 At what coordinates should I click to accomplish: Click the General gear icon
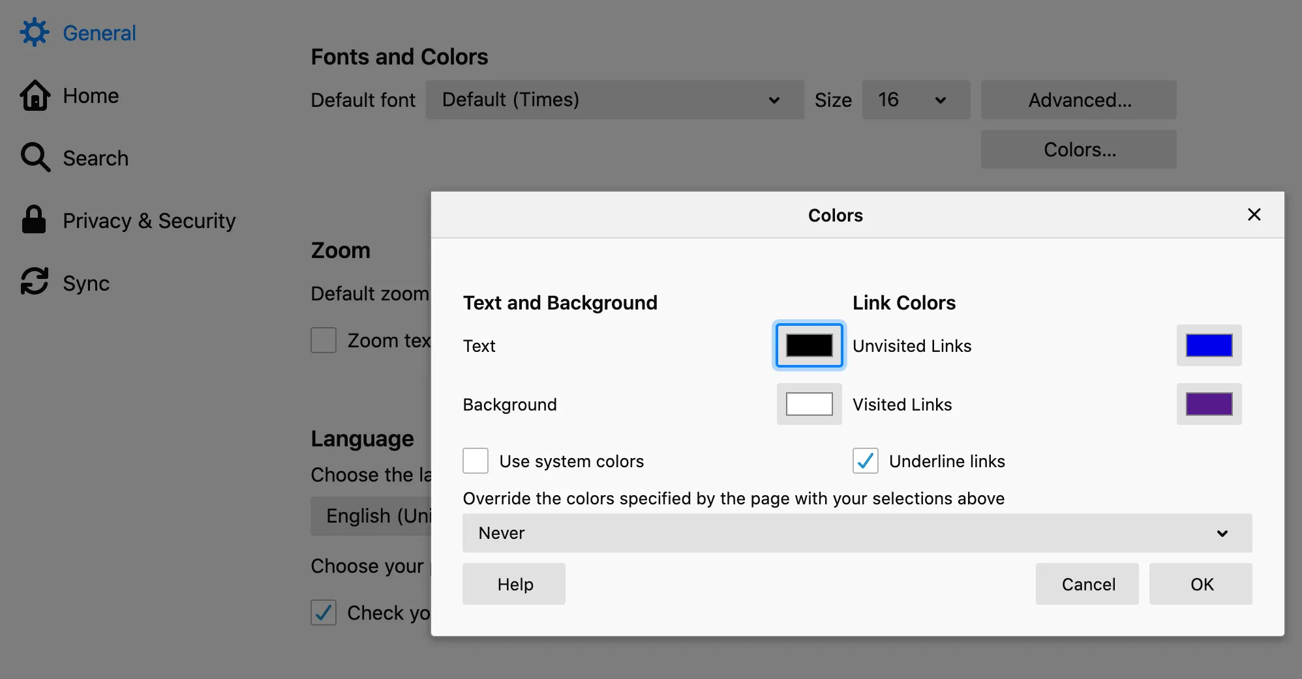pyautogui.click(x=35, y=33)
